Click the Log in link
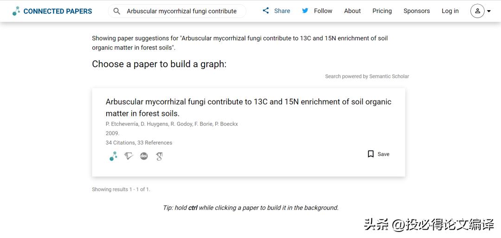Image resolution: width=501 pixels, height=238 pixels. point(450,11)
